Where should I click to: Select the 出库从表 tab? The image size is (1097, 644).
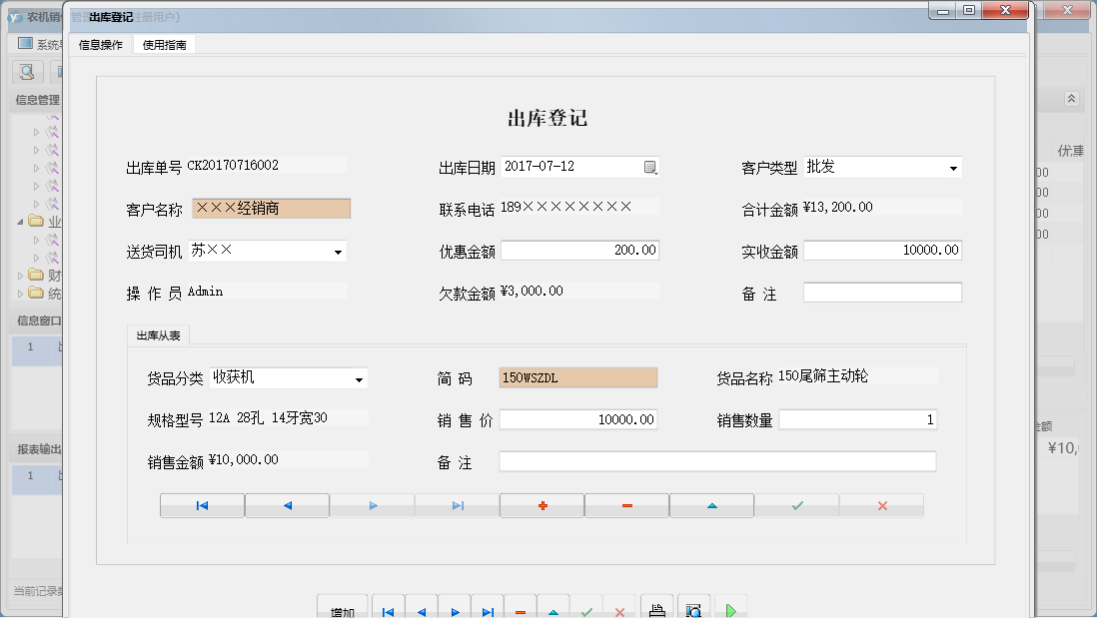[158, 335]
